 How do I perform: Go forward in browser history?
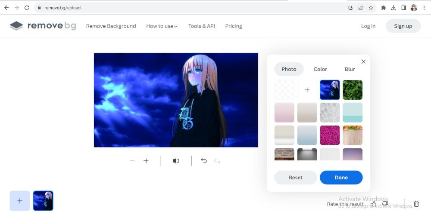pos(16,8)
